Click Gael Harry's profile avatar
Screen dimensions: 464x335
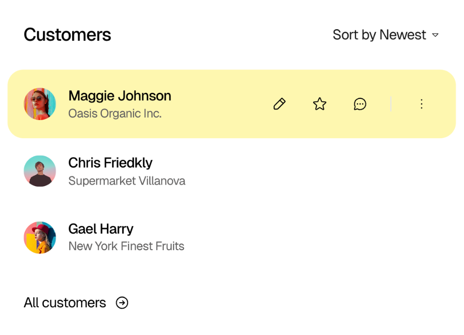click(40, 237)
